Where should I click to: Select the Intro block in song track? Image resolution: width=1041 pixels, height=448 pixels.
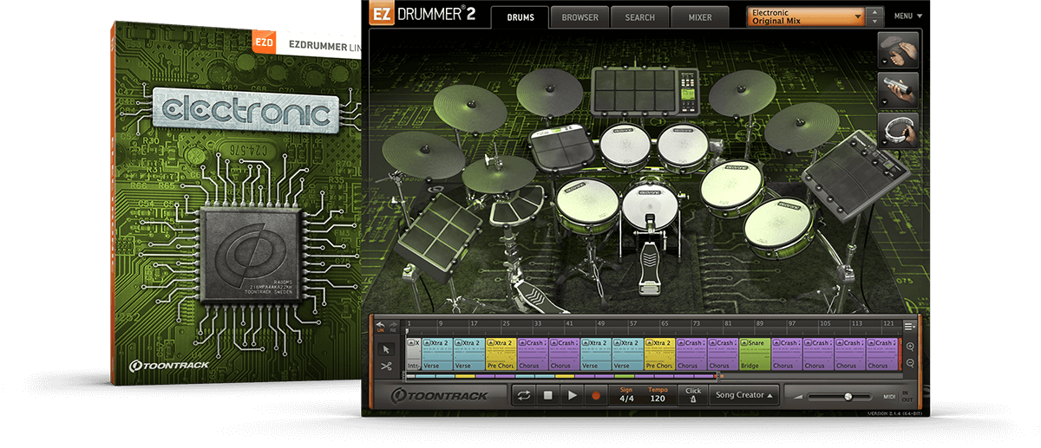pos(413,354)
